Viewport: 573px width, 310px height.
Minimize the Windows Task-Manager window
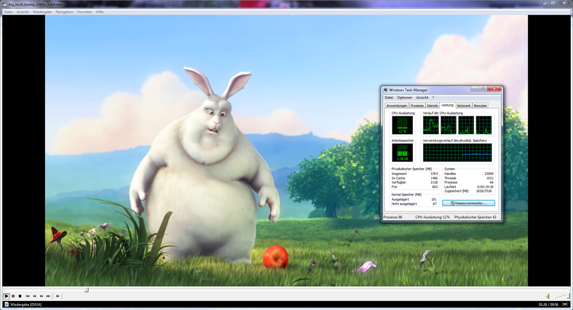475,89
